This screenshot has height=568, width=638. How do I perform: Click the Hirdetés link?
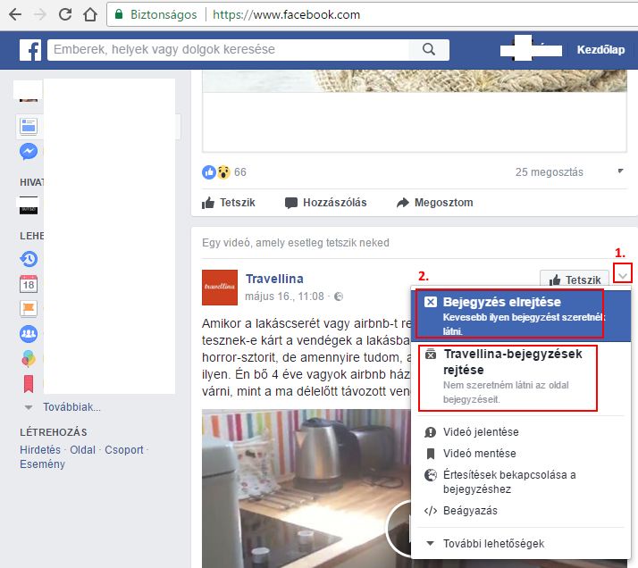click(40, 450)
